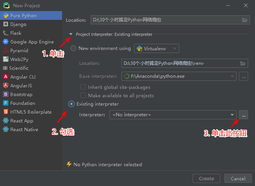Pick the Google App Engine icon
Screen dimensions: 255x186
click(x=6, y=42)
